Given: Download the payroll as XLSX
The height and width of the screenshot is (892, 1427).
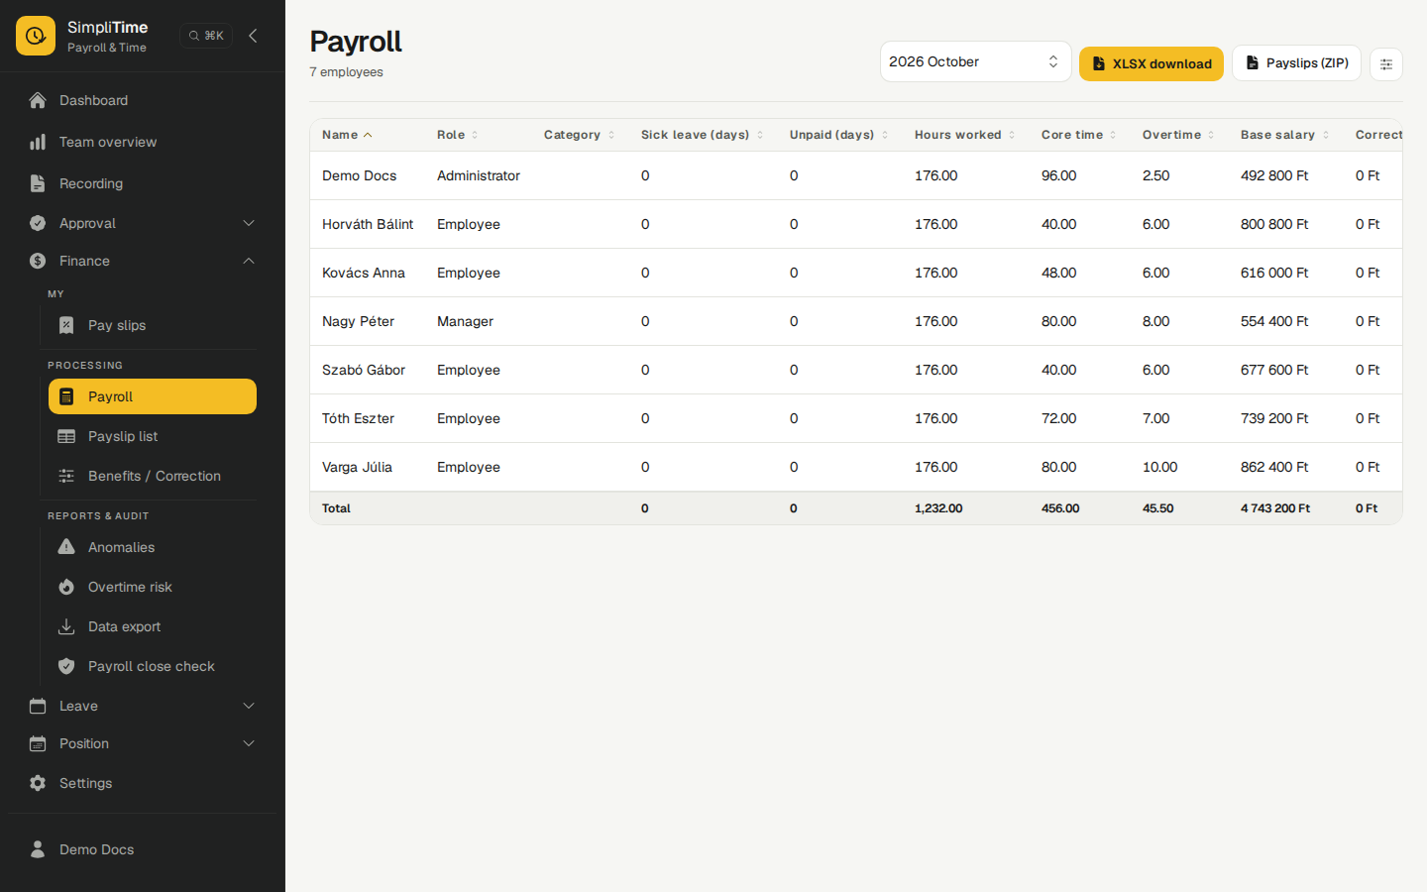Looking at the screenshot, I should tap(1152, 63).
